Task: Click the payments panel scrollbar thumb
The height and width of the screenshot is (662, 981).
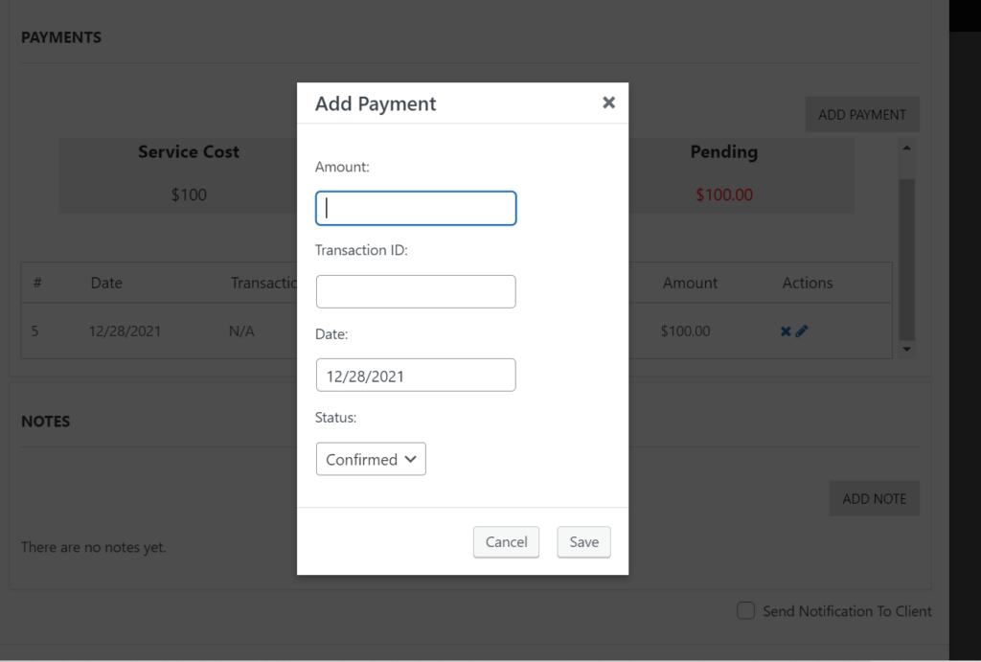Action: point(906,259)
